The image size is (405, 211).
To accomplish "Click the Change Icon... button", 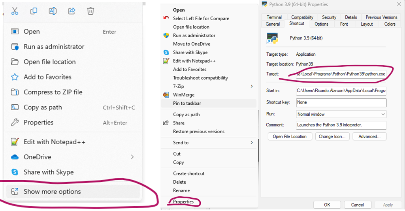I will 332,137.
